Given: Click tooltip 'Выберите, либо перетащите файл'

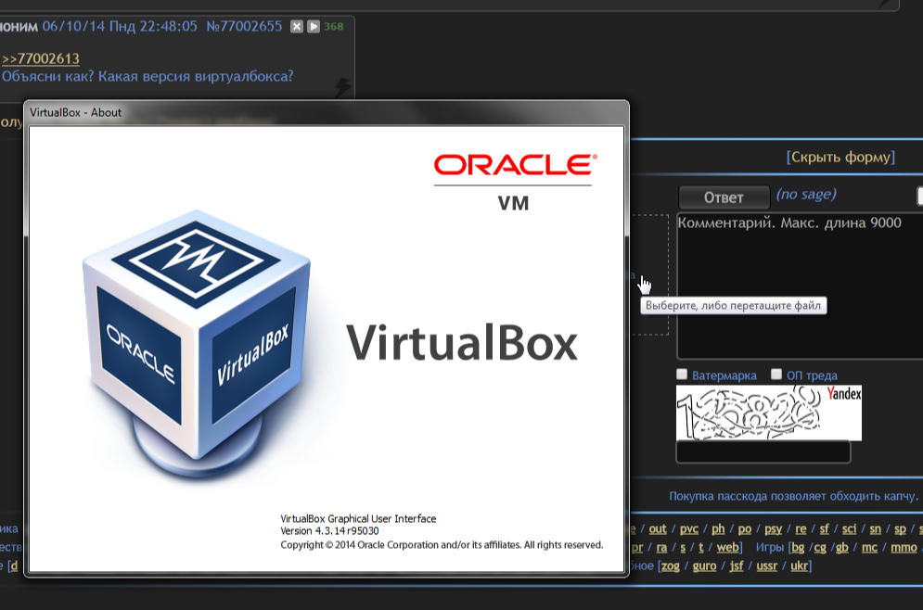Looking at the screenshot, I should coord(734,305).
